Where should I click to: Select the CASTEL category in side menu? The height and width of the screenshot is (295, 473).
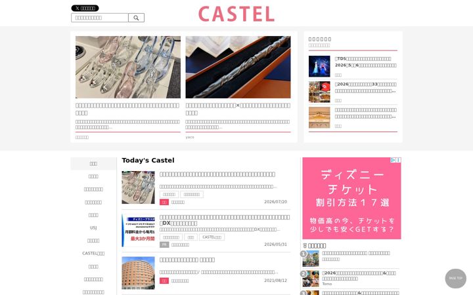(93, 254)
